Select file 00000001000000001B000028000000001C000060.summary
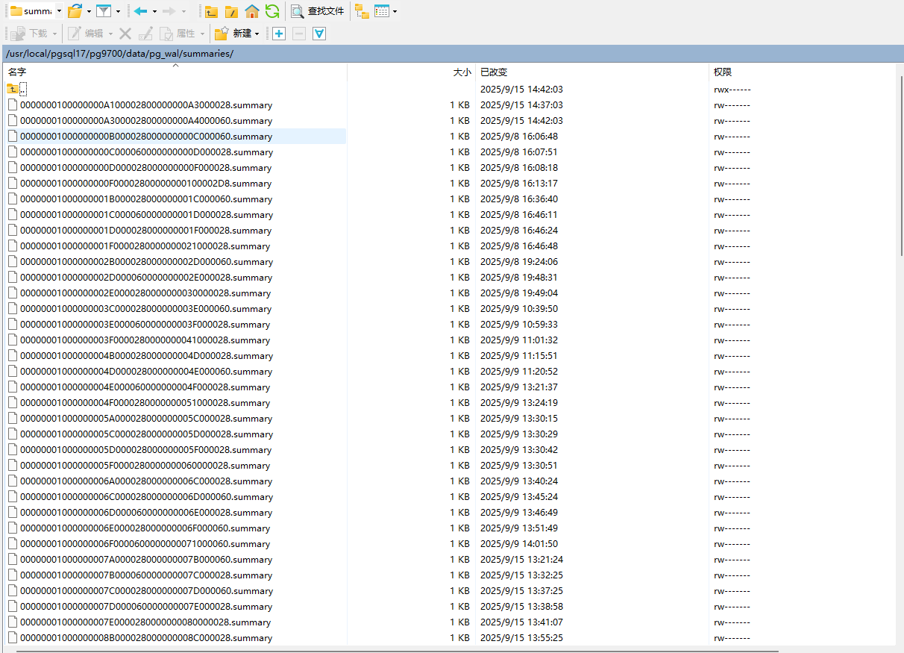The width and height of the screenshot is (904, 653). click(x=146, y=199)
